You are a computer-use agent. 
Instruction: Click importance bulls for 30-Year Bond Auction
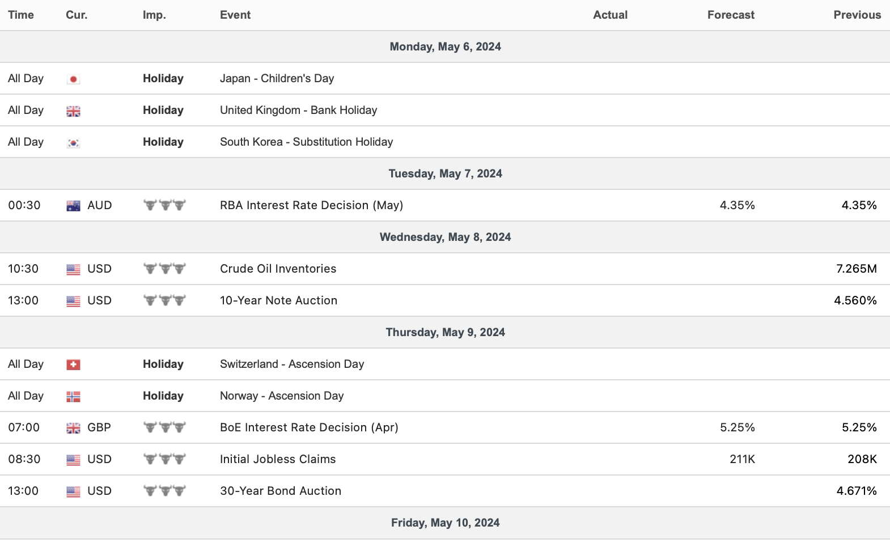164,491
